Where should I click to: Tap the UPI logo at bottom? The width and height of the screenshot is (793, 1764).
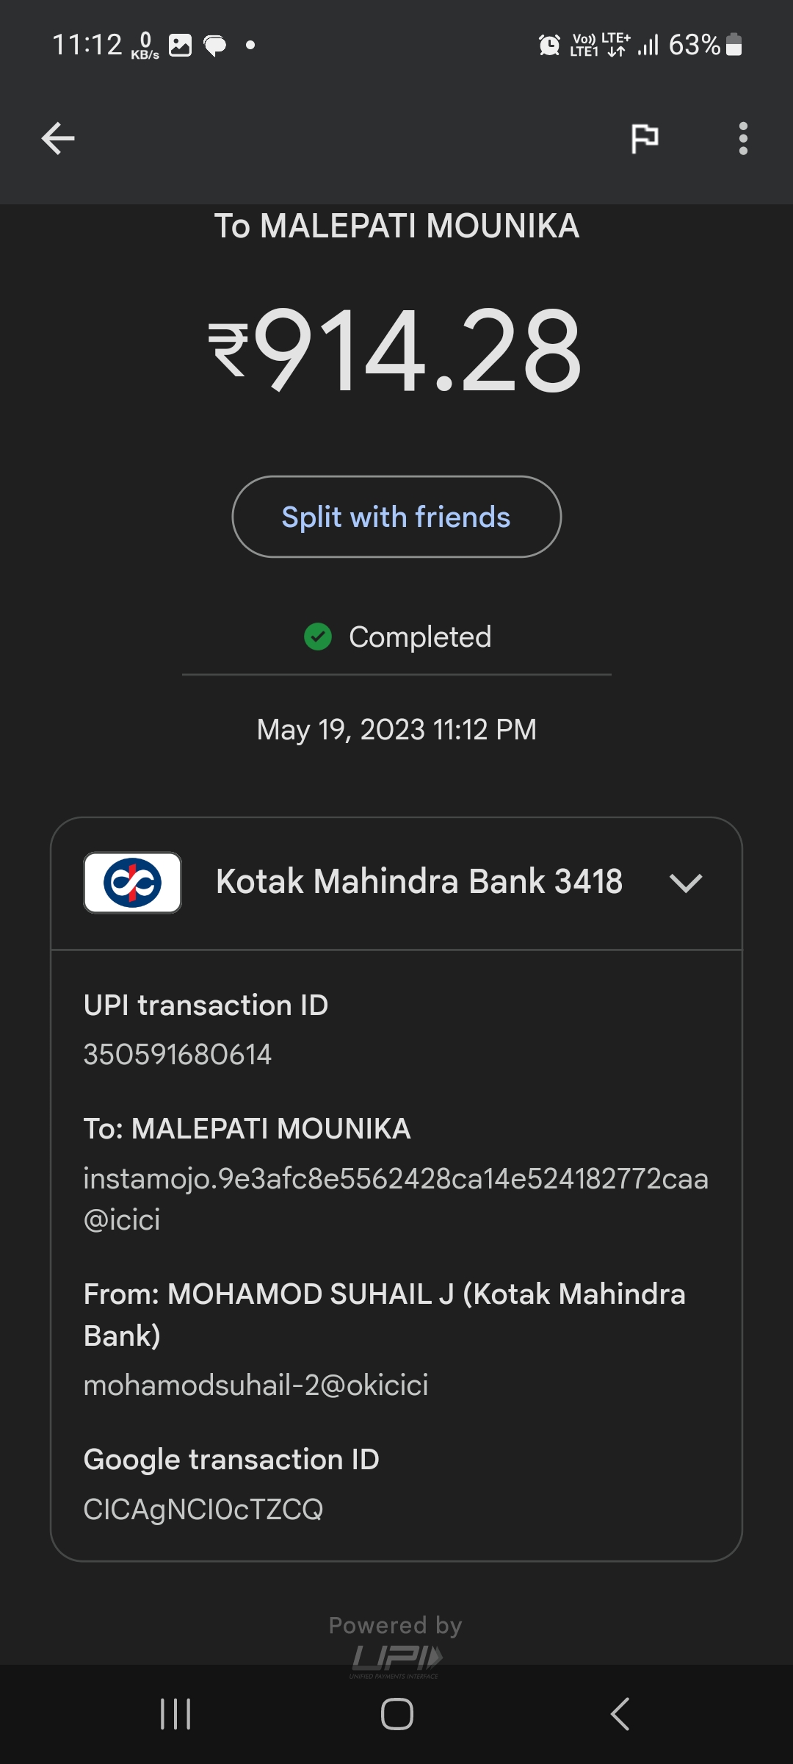(396, 1658)
